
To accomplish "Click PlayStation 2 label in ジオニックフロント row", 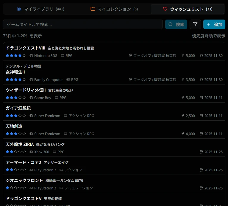I will click(x=45, y=188).
